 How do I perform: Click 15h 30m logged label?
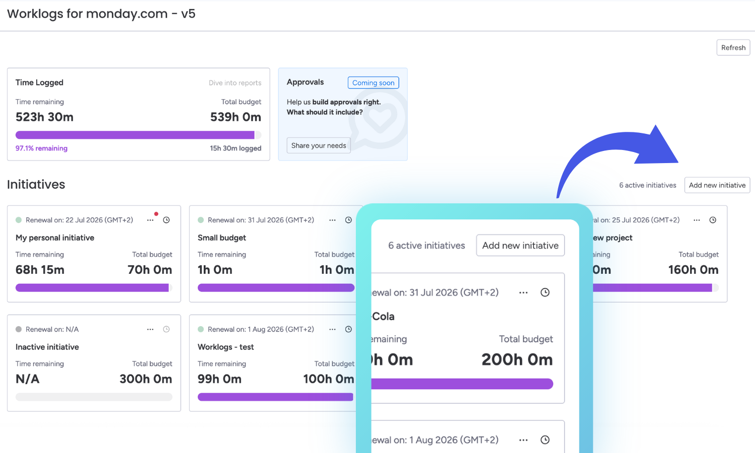pyautogui.click(x=236, y=148)
